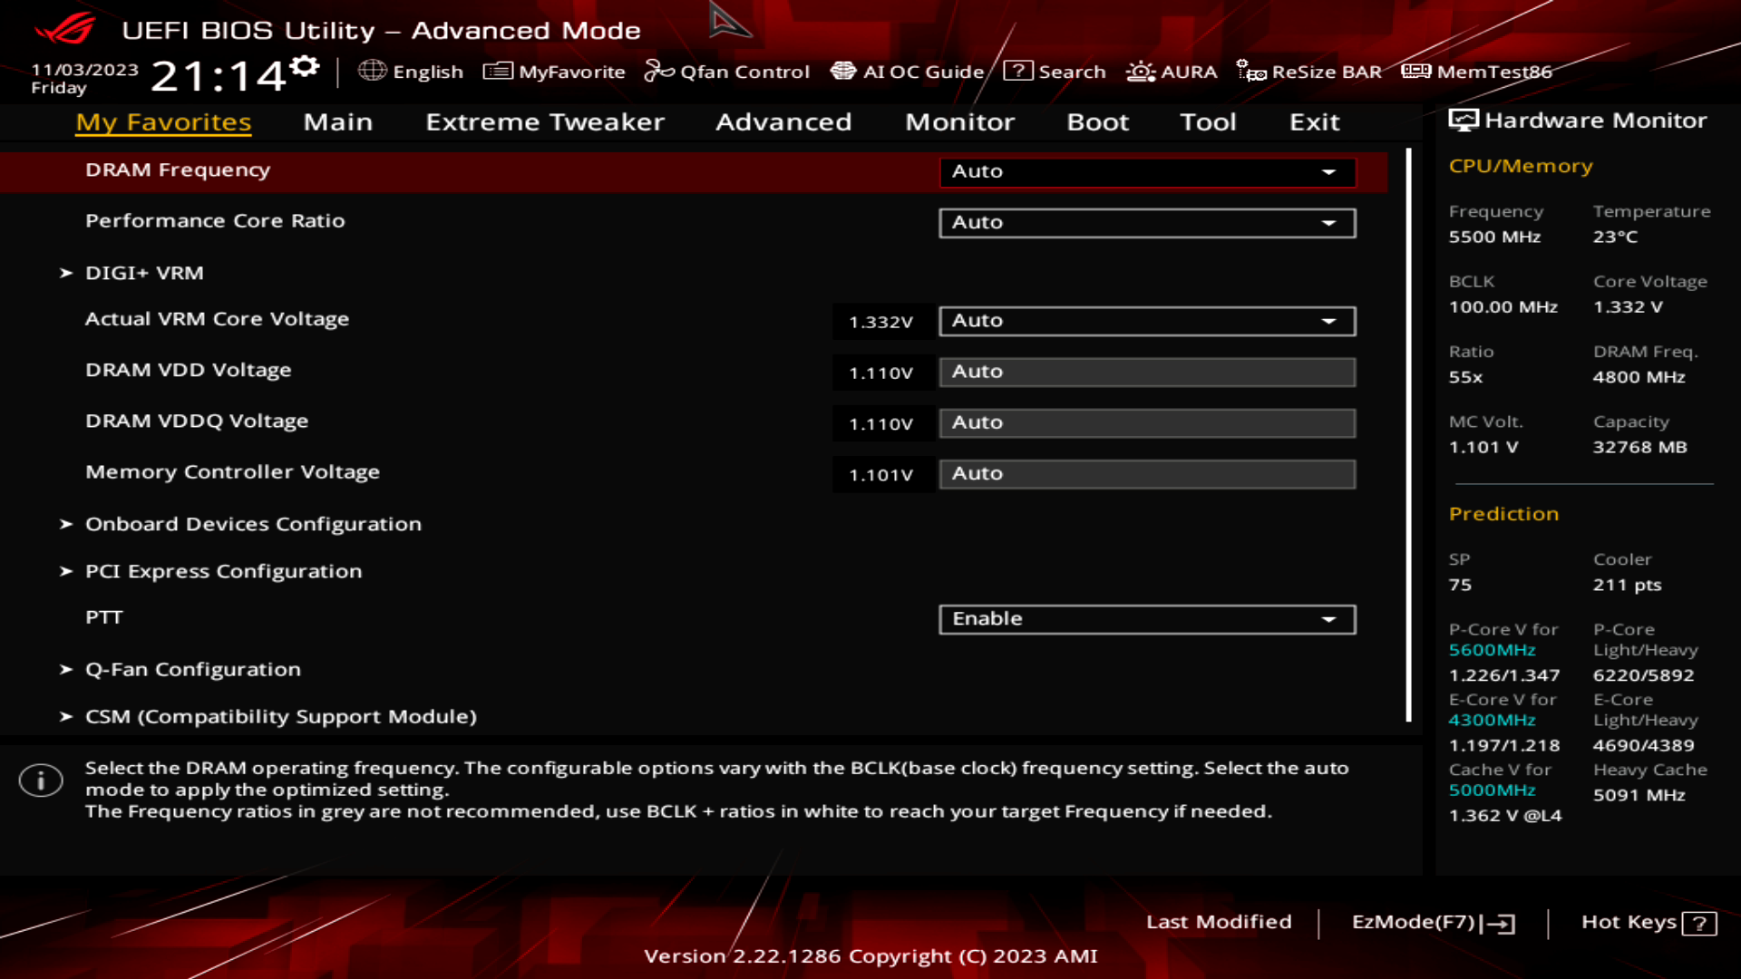Expand the Q-Fan Configuration submenu
The width and height of the screenshot is (1741, 979).
[192, 670]
